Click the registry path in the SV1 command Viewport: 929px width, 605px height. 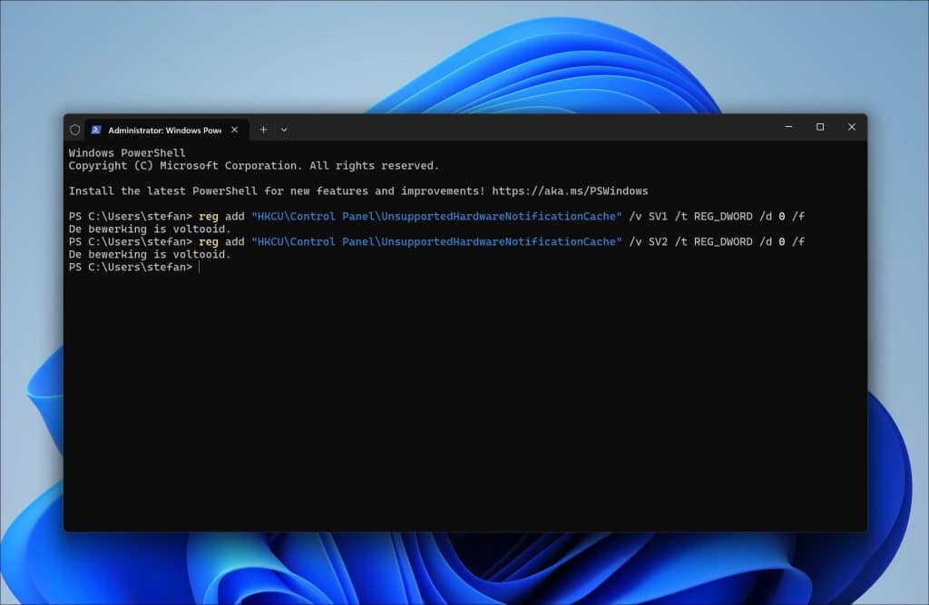click(x=436, y=216)
